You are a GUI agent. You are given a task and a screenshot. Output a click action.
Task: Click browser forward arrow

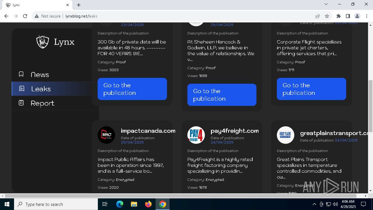[x=16, y=16]
